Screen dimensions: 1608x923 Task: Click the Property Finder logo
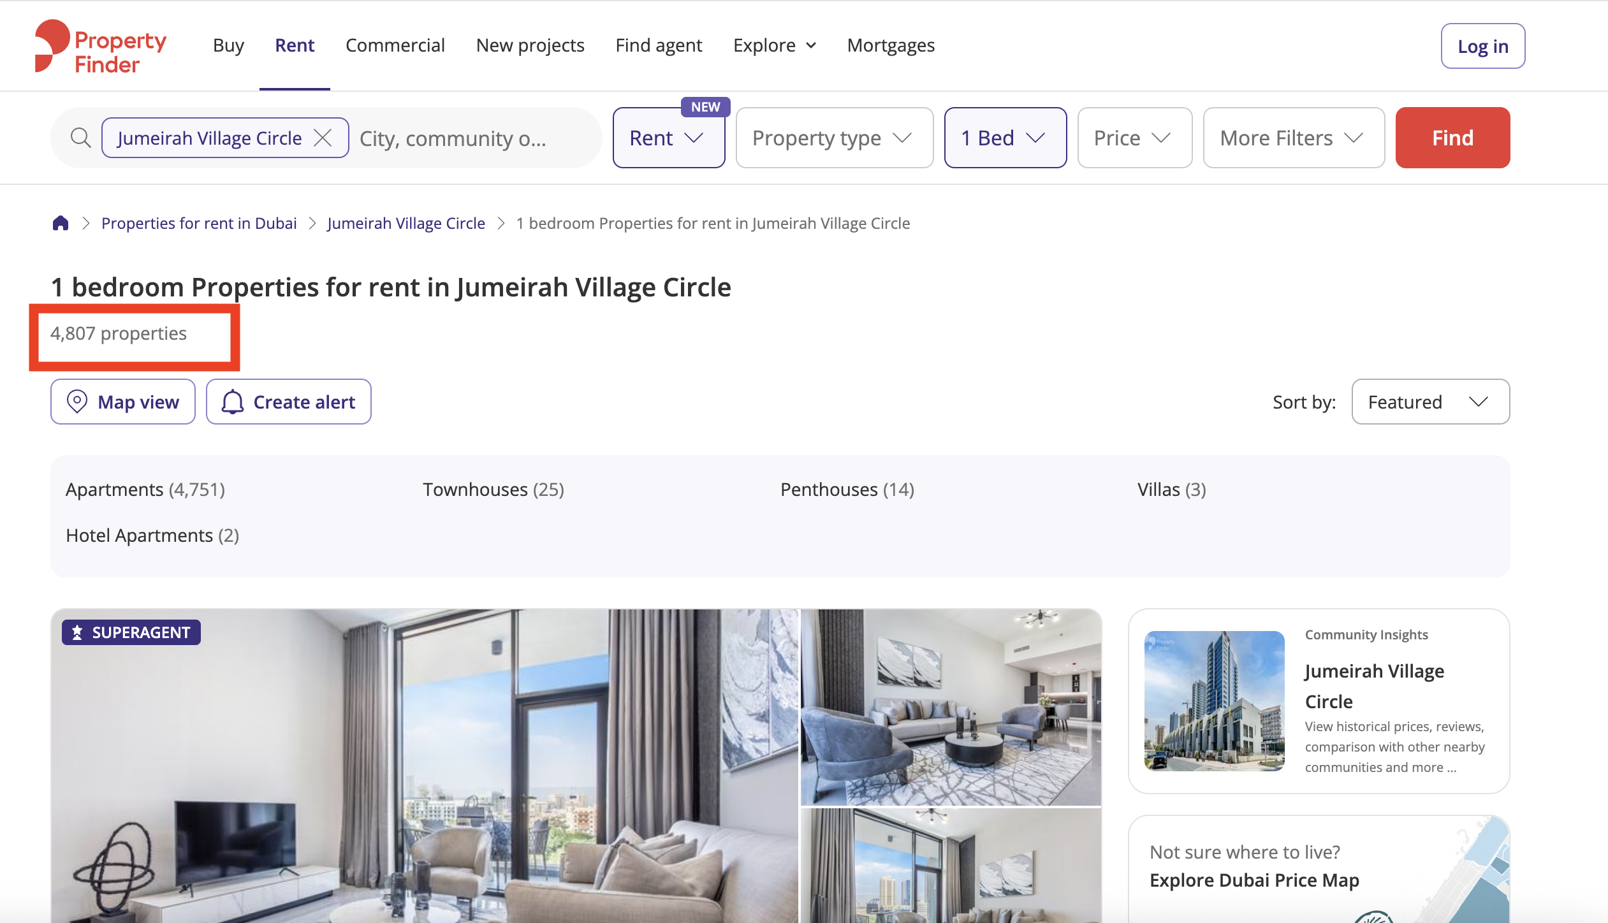[101, 46]
